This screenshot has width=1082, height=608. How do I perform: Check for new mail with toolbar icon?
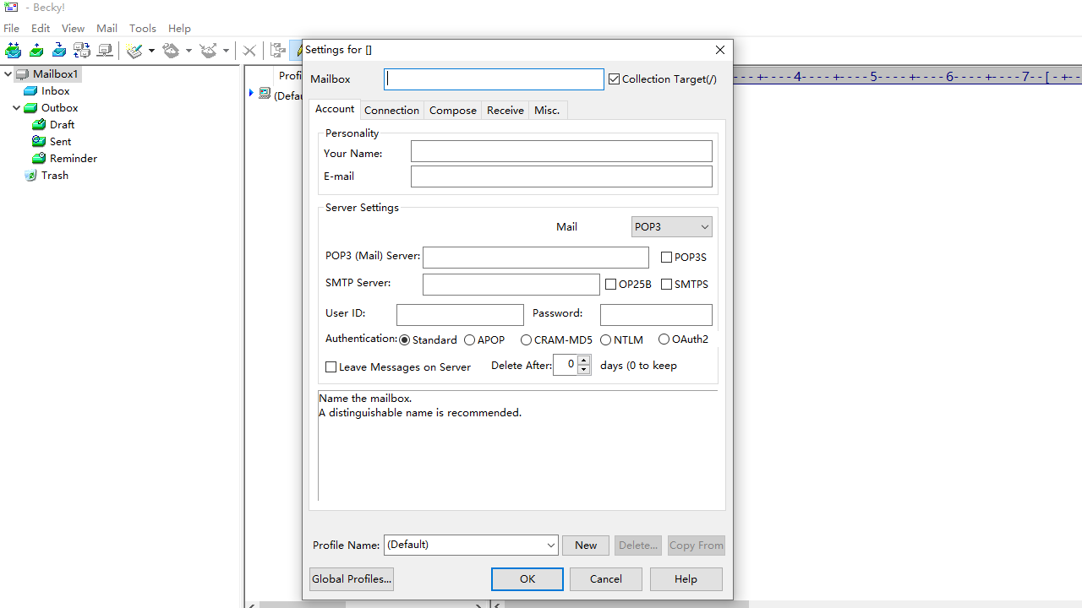point(59,51)
